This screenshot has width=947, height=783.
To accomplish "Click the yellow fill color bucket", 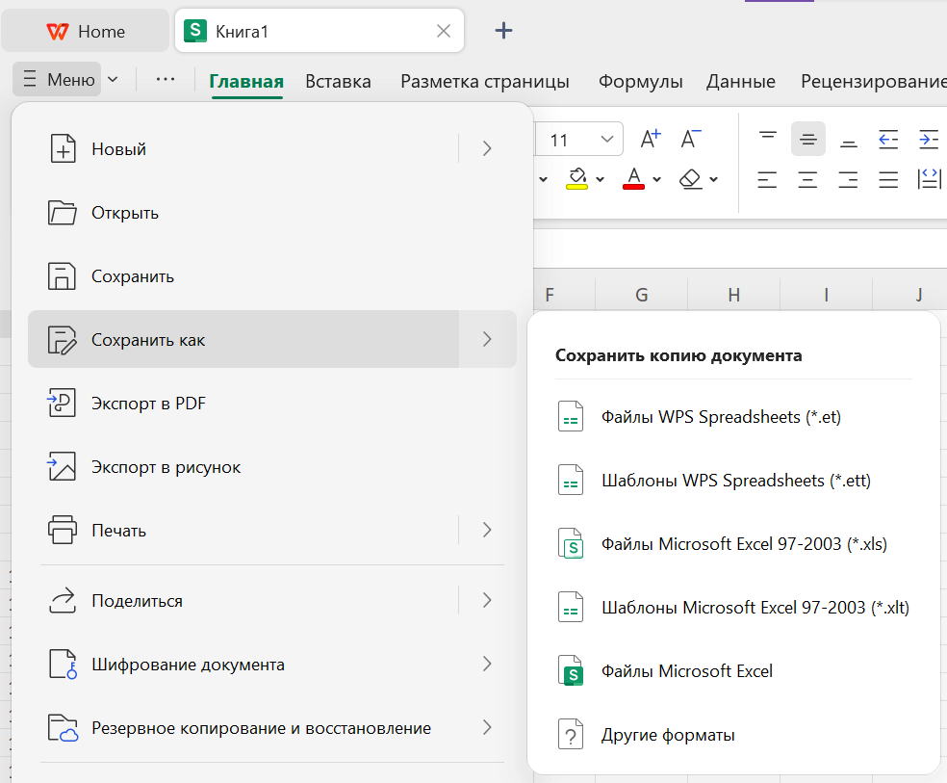I will tap(577, 179).
